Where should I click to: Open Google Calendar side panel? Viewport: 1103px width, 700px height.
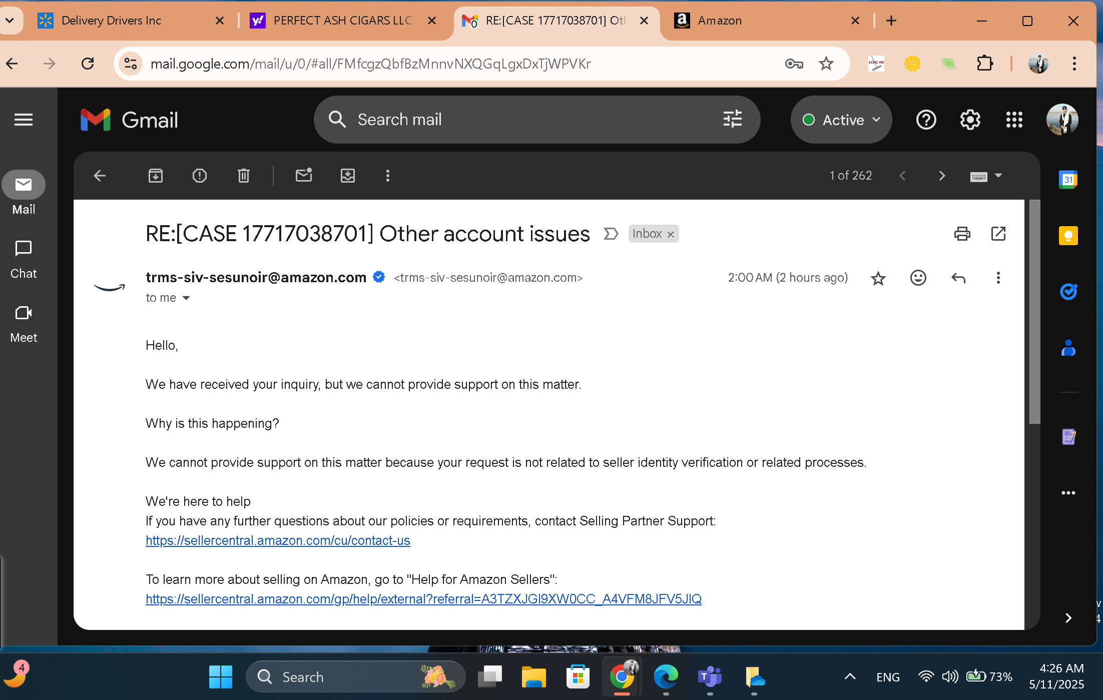(1068, 179)
